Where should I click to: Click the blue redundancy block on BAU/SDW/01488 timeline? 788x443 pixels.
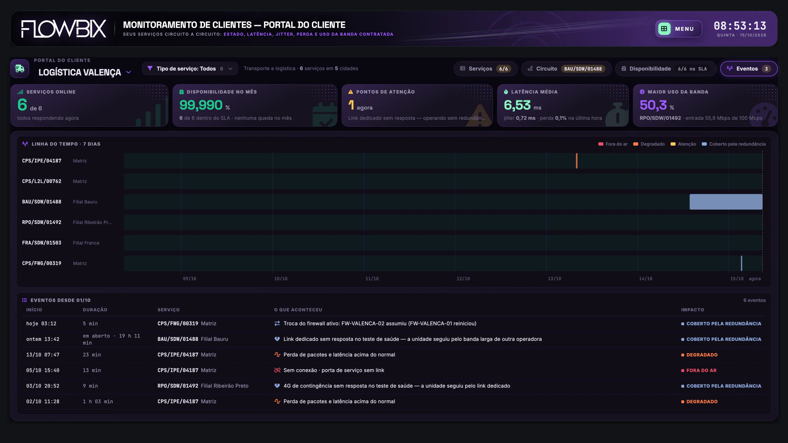(726, 202)
